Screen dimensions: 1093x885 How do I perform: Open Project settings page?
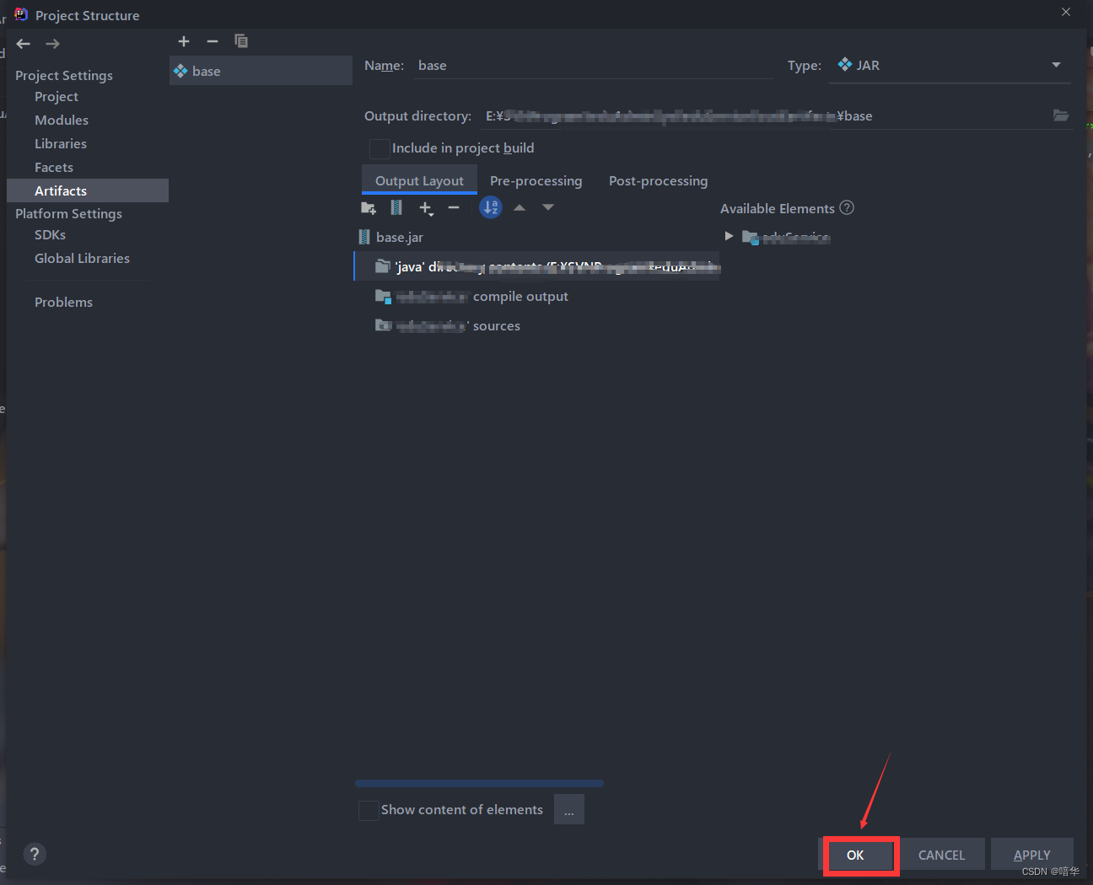click(57, 97)
